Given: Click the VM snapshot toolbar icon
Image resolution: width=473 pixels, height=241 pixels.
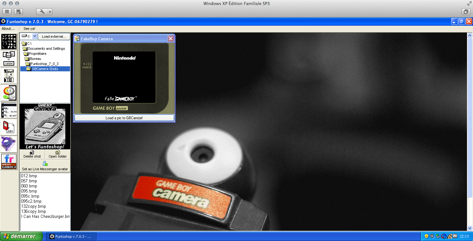Looking at the screenshot, I should point(18,12).
